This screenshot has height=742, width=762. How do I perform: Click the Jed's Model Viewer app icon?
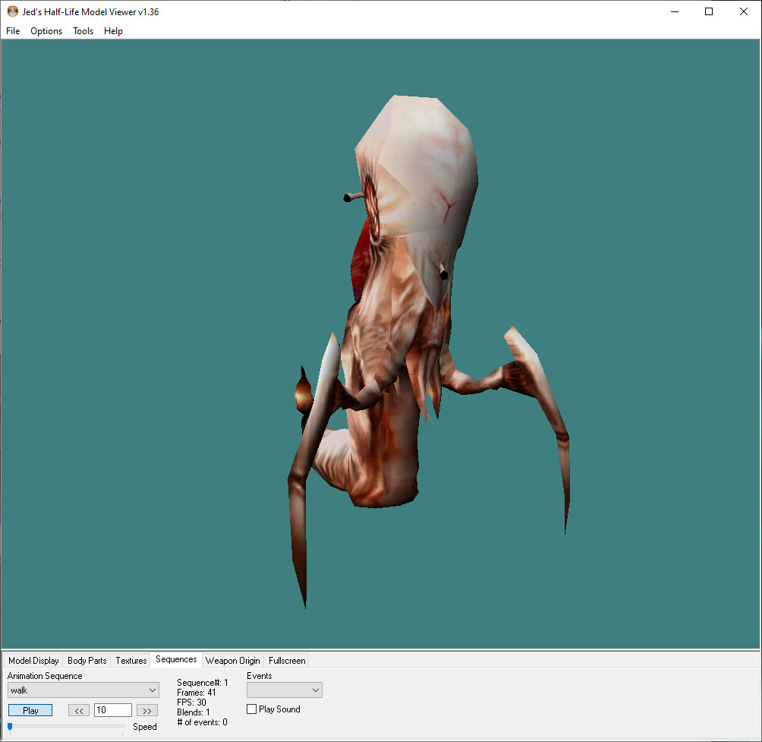(13, 11)
